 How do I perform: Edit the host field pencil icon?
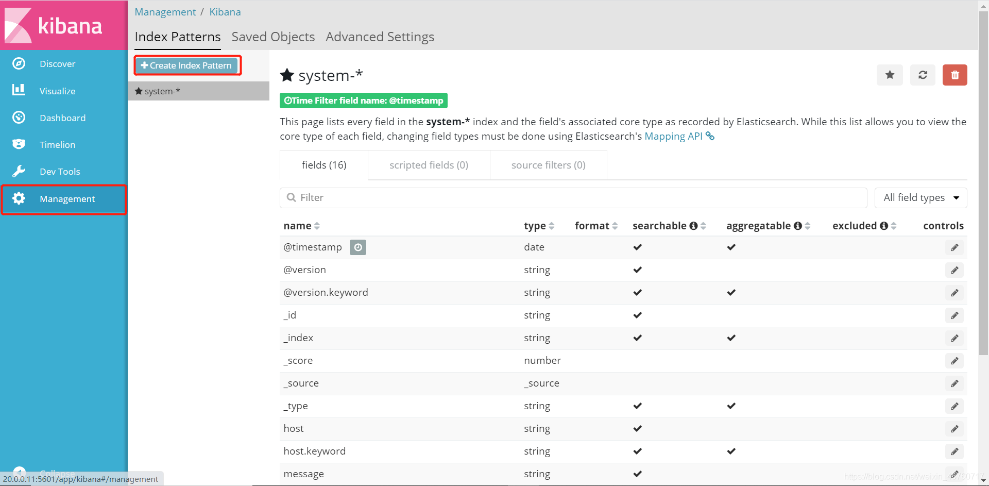[954, 429]
